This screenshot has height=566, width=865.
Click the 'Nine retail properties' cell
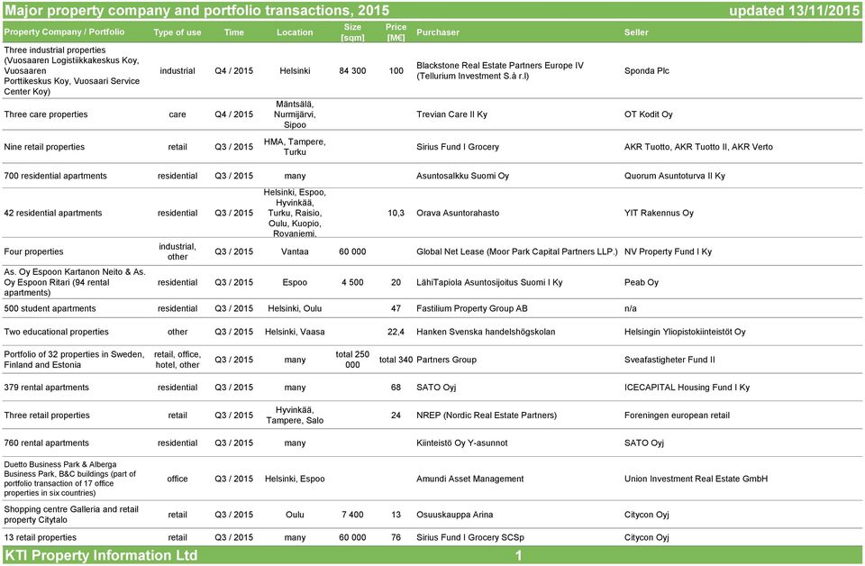tap(44, 147)
